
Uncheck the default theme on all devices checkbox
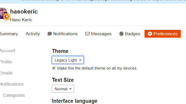[54, 68]
